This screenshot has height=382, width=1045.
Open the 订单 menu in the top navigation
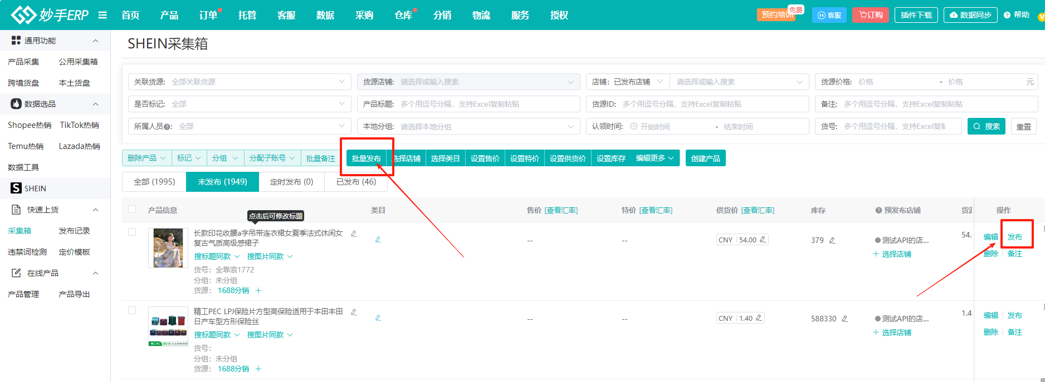[208, 15]
